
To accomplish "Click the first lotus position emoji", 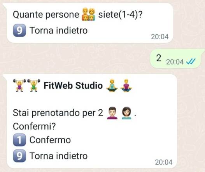I will click(x=112, y=85).
